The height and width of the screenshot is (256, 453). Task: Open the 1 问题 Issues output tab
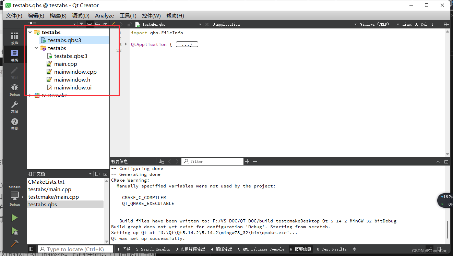pos(124,249)
